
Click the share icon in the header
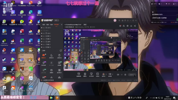click(x=135, y=26)
